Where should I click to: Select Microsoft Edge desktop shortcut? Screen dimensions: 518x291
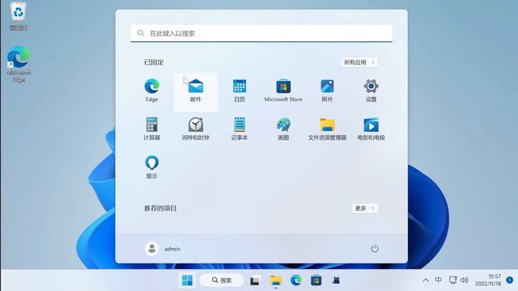point(19,64)
